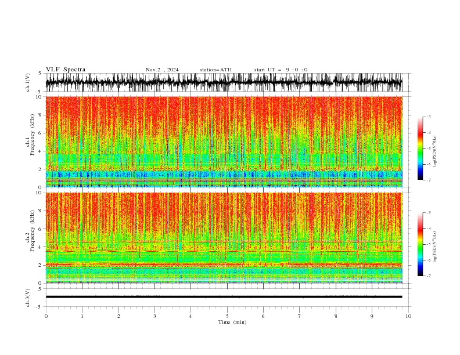The height and width of the screenshot is (355, 460).
Task: Click the ch.2 spectrogram color scale bar
Action: click(x=420, y=244)
